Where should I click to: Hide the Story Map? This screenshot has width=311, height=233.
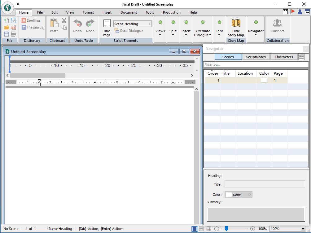click(x=236, y=28)
